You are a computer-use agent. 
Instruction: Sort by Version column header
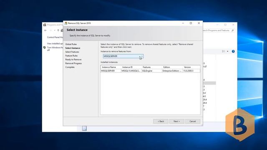point(191,67)
